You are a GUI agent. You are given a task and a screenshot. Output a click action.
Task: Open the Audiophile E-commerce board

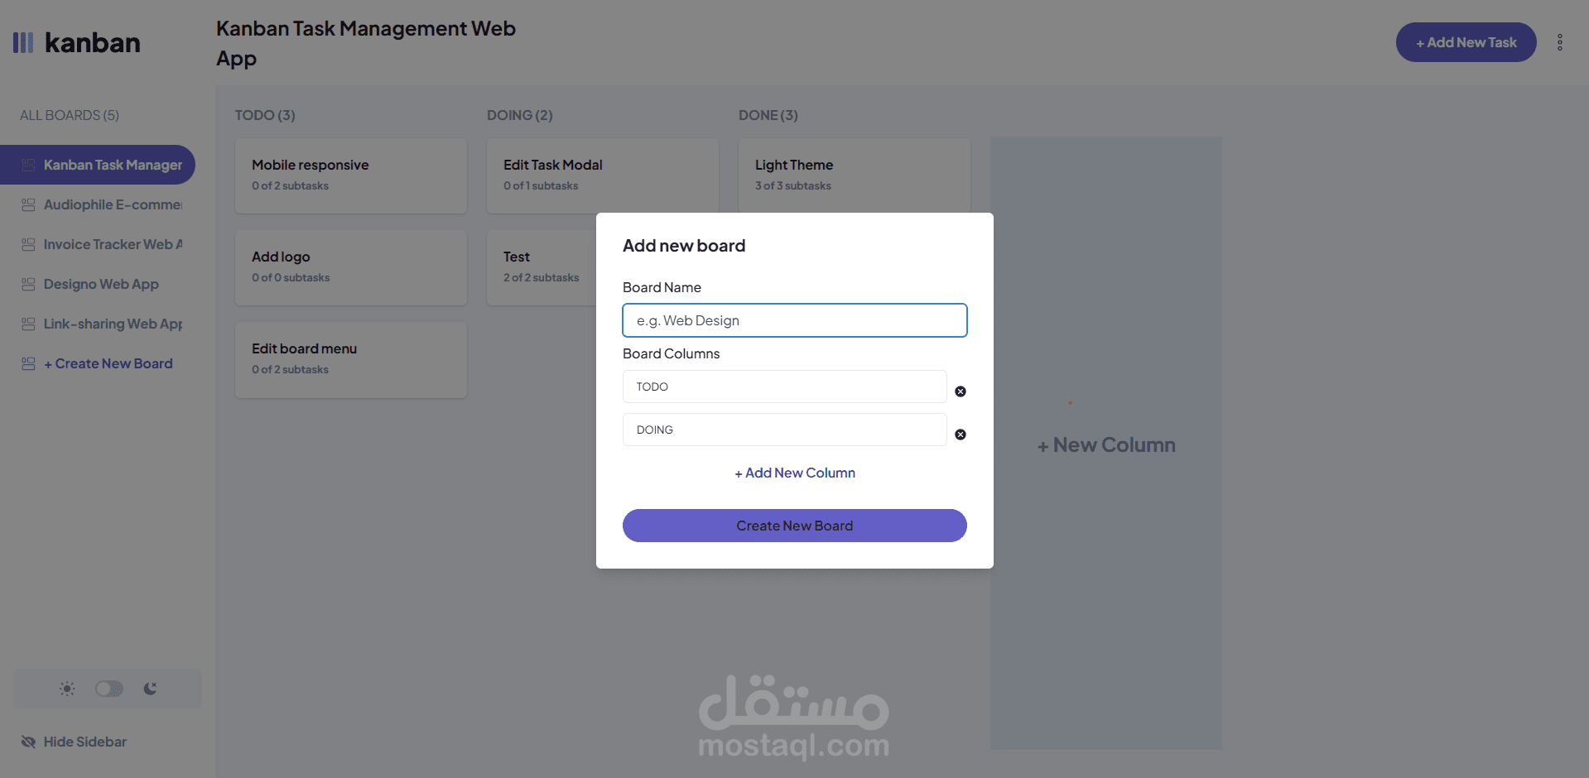pyautogui.click(x=112, y=204)
